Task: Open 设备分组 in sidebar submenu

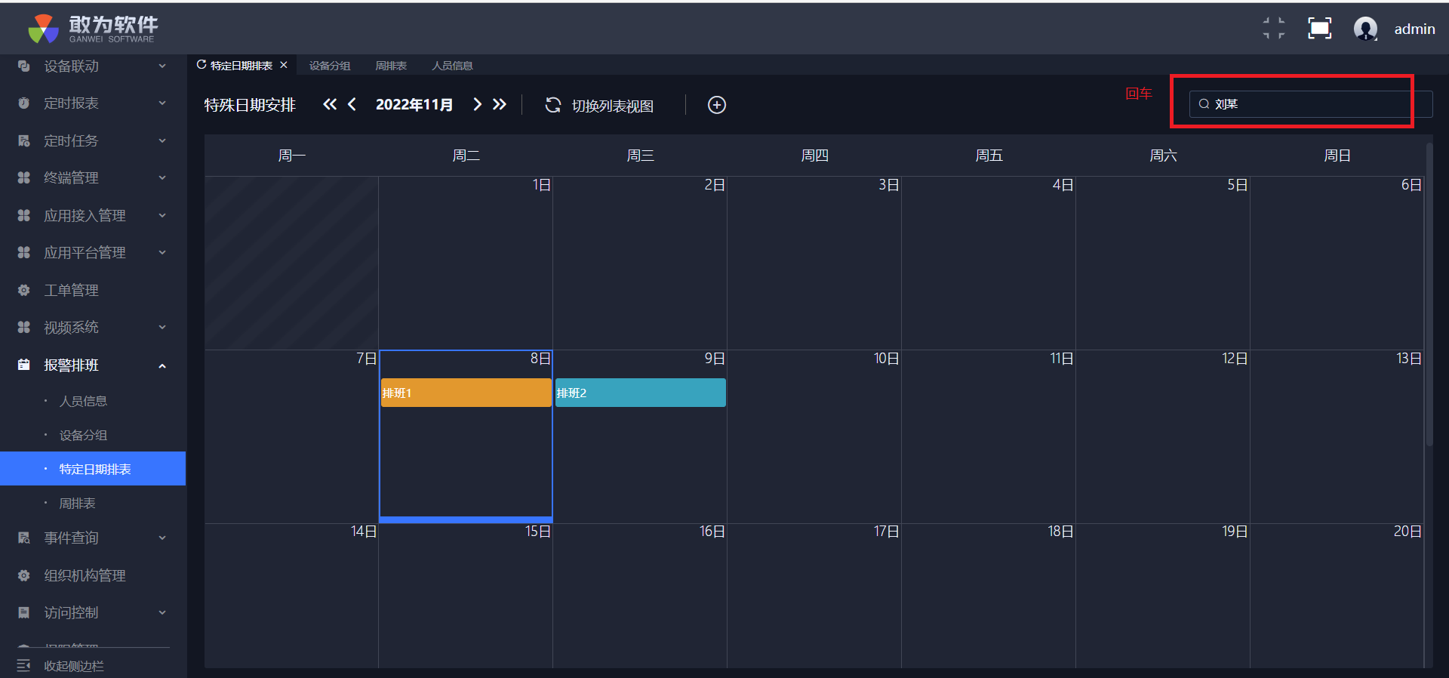Action: (x=83, y=436)
